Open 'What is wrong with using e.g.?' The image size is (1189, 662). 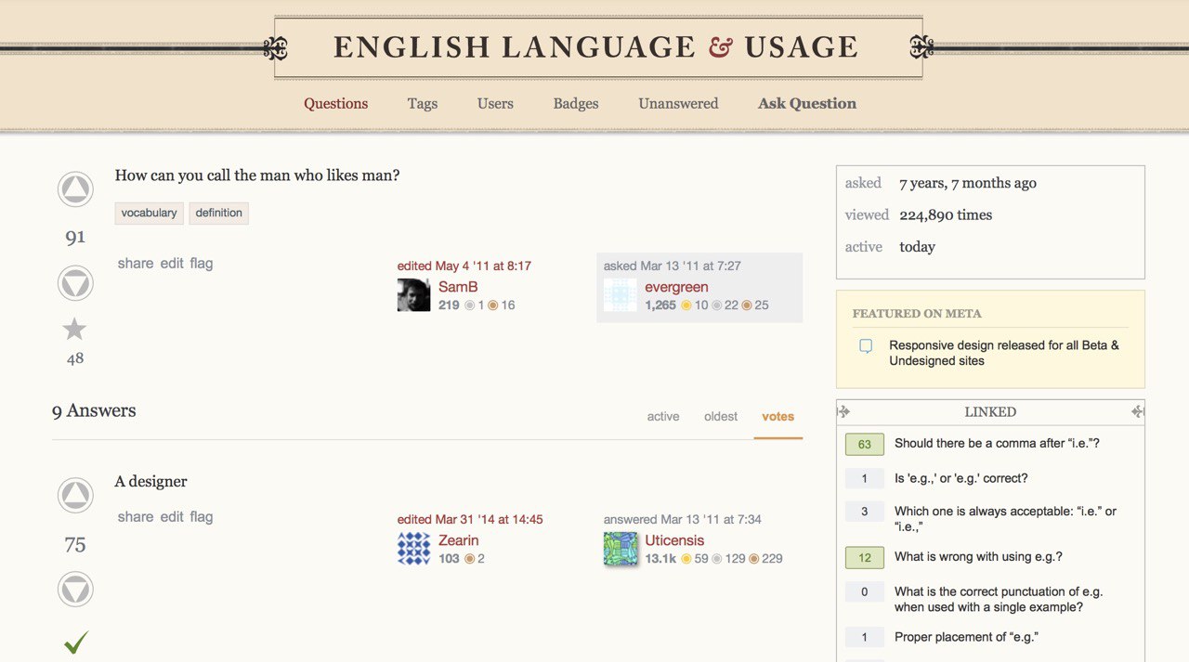tap(978, 556)
